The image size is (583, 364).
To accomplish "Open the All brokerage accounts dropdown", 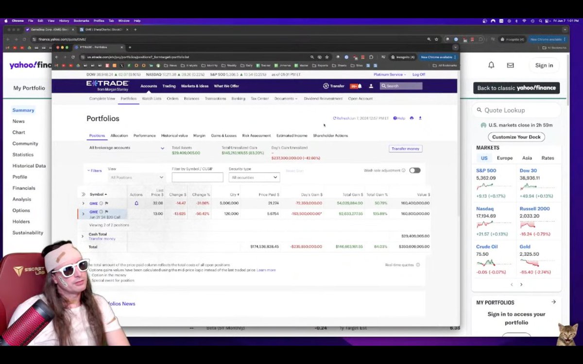I will (x=127, y=148).
